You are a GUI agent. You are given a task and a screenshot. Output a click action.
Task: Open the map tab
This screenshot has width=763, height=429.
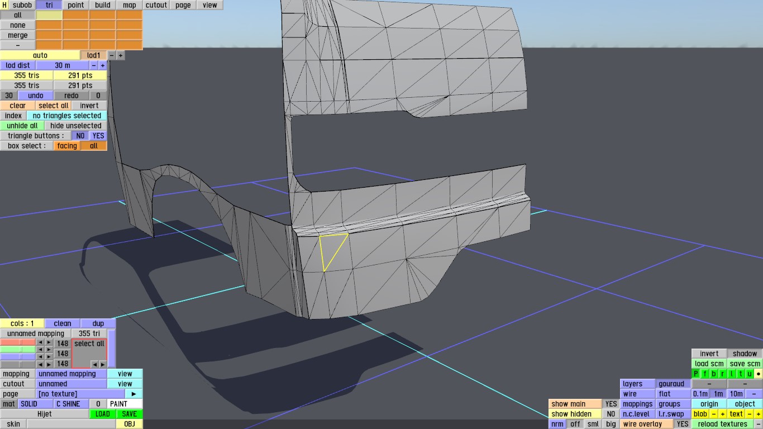coord(129,5)
